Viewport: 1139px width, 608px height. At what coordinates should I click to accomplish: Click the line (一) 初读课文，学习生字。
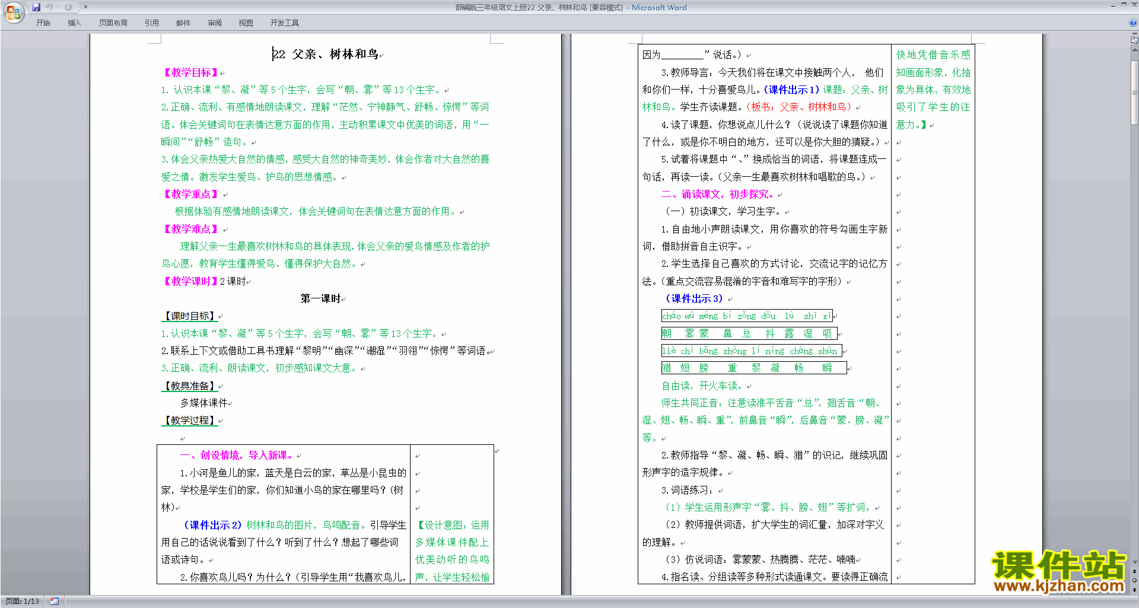point(722,211)
